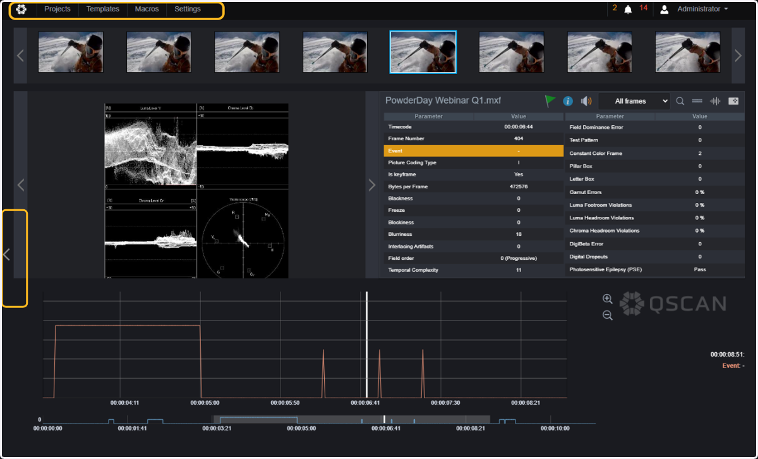Screen dimensions: 758x459
Task: Select the highlighted Event parameter row
Action: coord(474,150)
